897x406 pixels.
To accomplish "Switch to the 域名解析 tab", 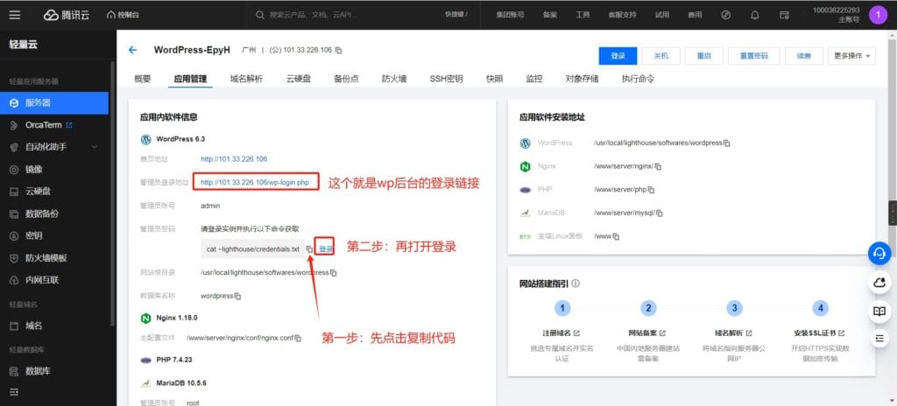I will 246,79.
